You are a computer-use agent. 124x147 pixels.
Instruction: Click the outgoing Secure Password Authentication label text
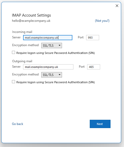click(x=56, y=82)
